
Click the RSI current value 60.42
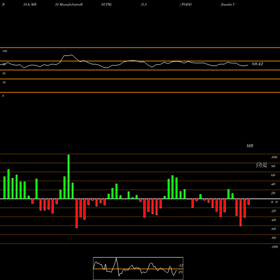pos(258,64)
